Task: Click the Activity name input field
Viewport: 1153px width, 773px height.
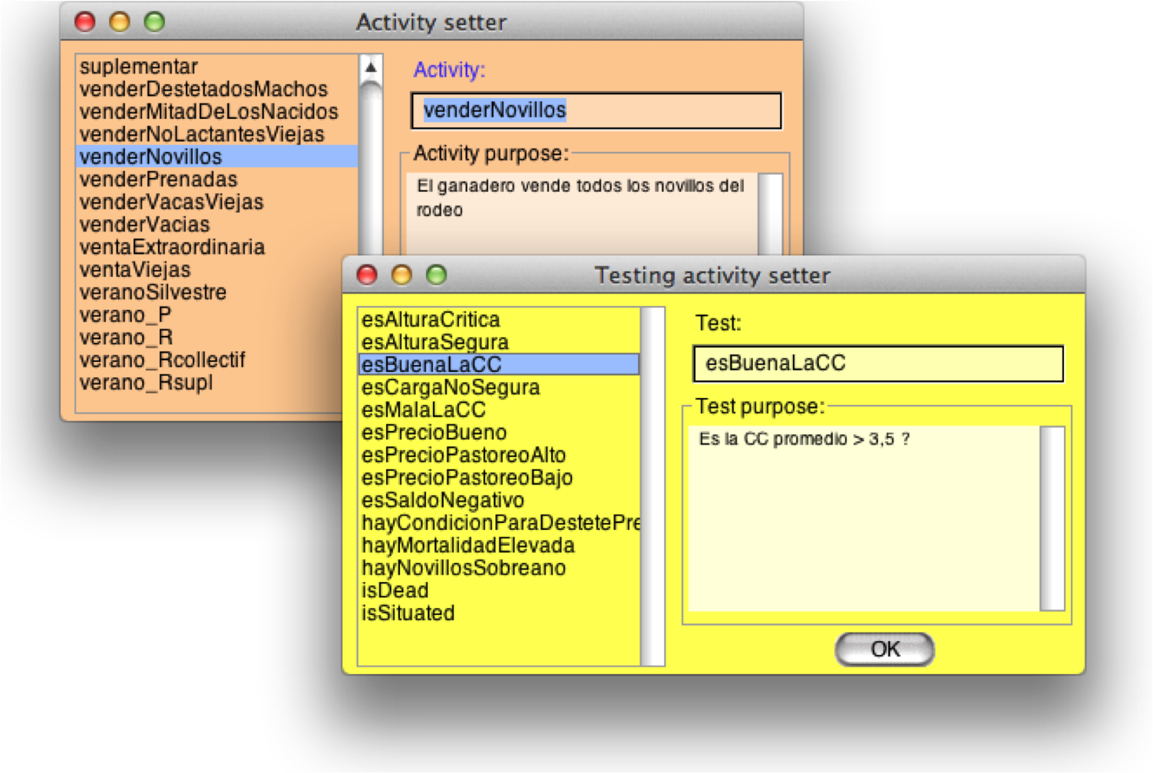Action: (596, 111)
